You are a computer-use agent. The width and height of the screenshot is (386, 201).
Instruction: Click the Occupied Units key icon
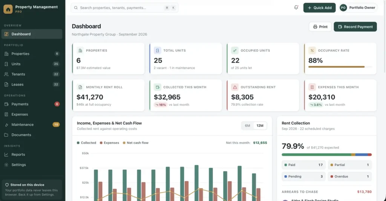[x=234, y=50]
